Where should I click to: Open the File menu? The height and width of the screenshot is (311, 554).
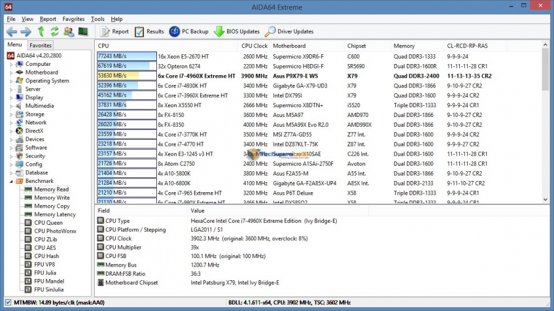(11, 19)
